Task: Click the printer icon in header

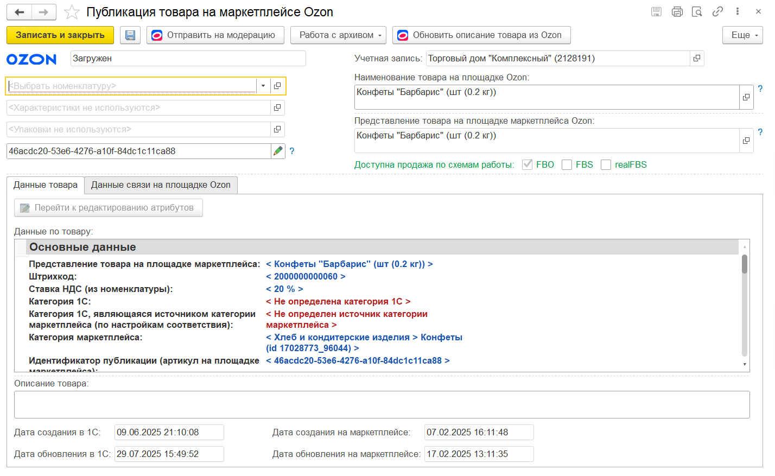Action: coord(677,11)
